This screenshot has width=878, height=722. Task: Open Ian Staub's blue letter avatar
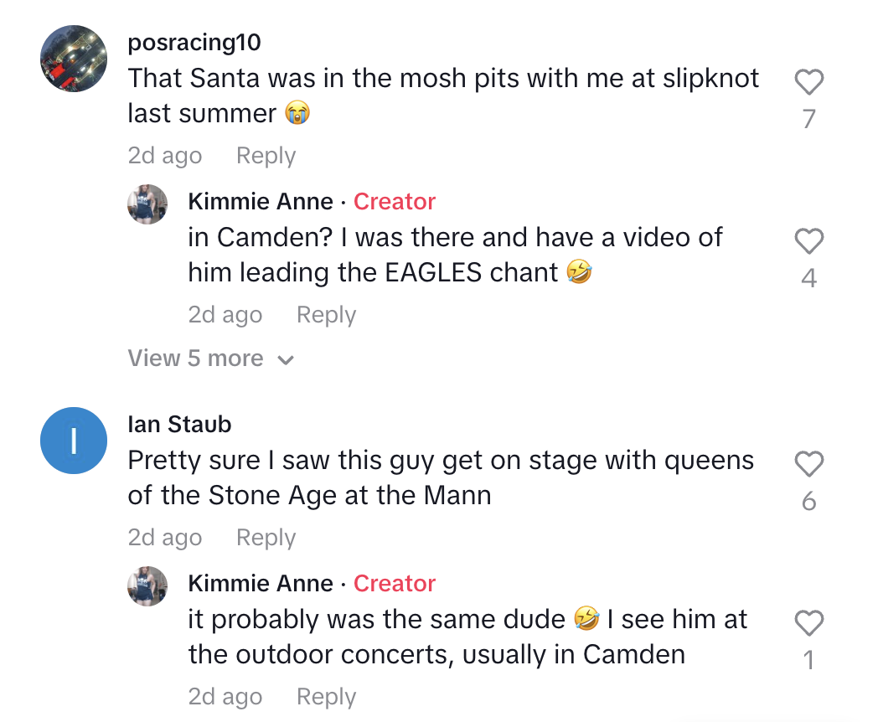click(x=74, y=440)
